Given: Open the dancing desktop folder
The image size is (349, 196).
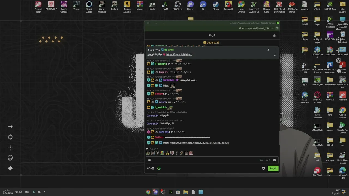Looking at the screenshot, I should (305, 6).
